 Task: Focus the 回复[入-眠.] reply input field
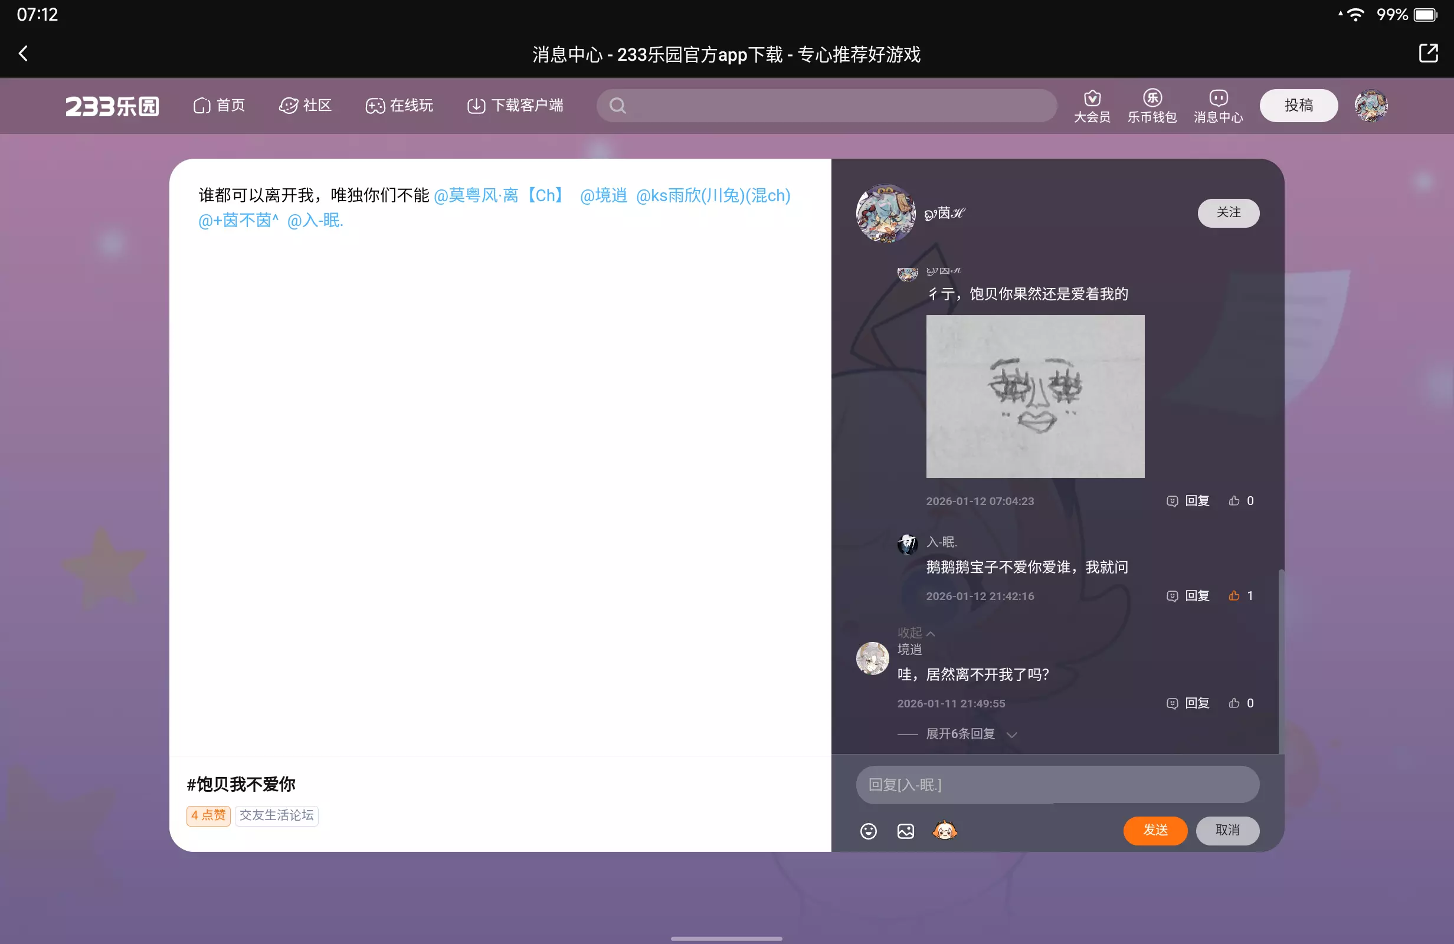click(1057, 785)
